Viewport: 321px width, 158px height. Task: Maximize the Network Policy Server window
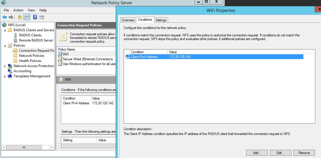(x=206, y=2)
